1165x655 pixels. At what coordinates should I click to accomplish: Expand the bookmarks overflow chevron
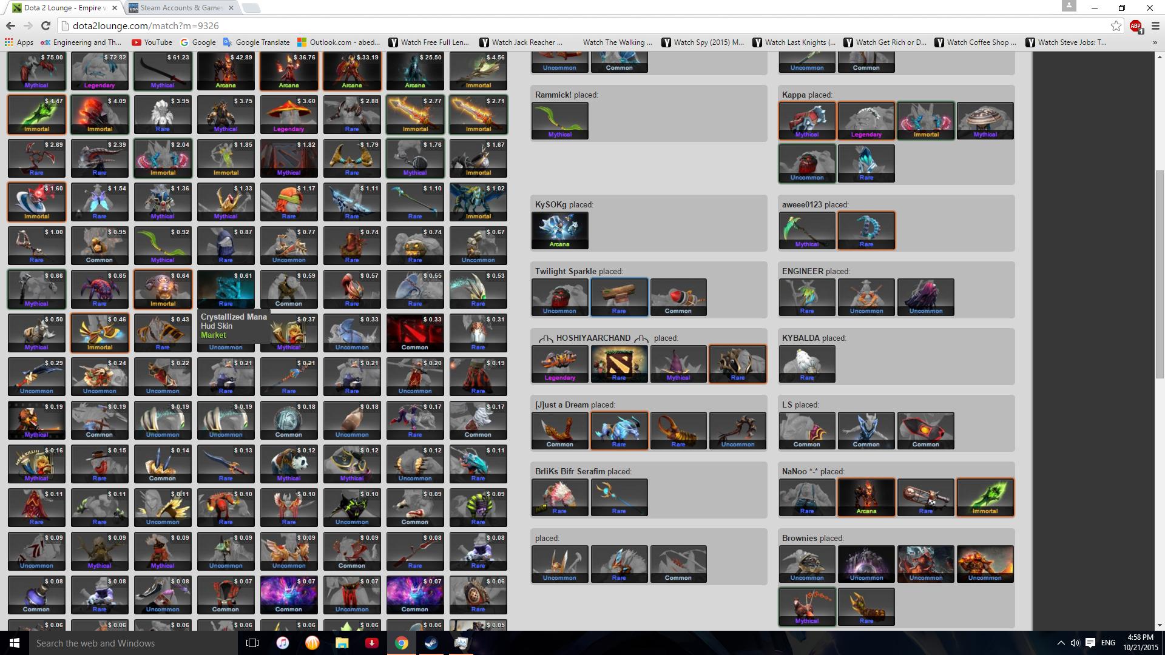pyautogui.click(x=1154, y=42)
